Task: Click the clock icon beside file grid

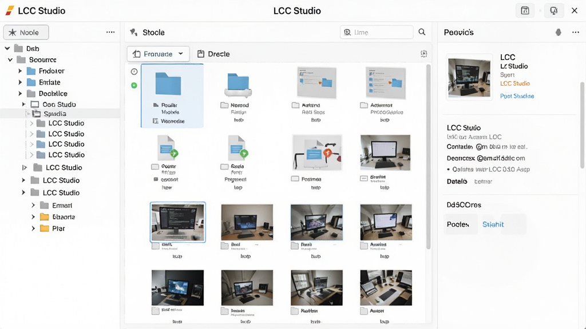Action: click(134, 71)
